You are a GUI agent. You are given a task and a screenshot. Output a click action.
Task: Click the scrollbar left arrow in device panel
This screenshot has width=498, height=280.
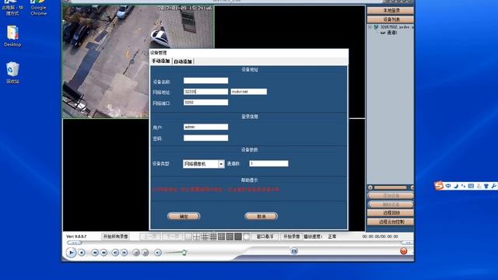click(370, 187)
